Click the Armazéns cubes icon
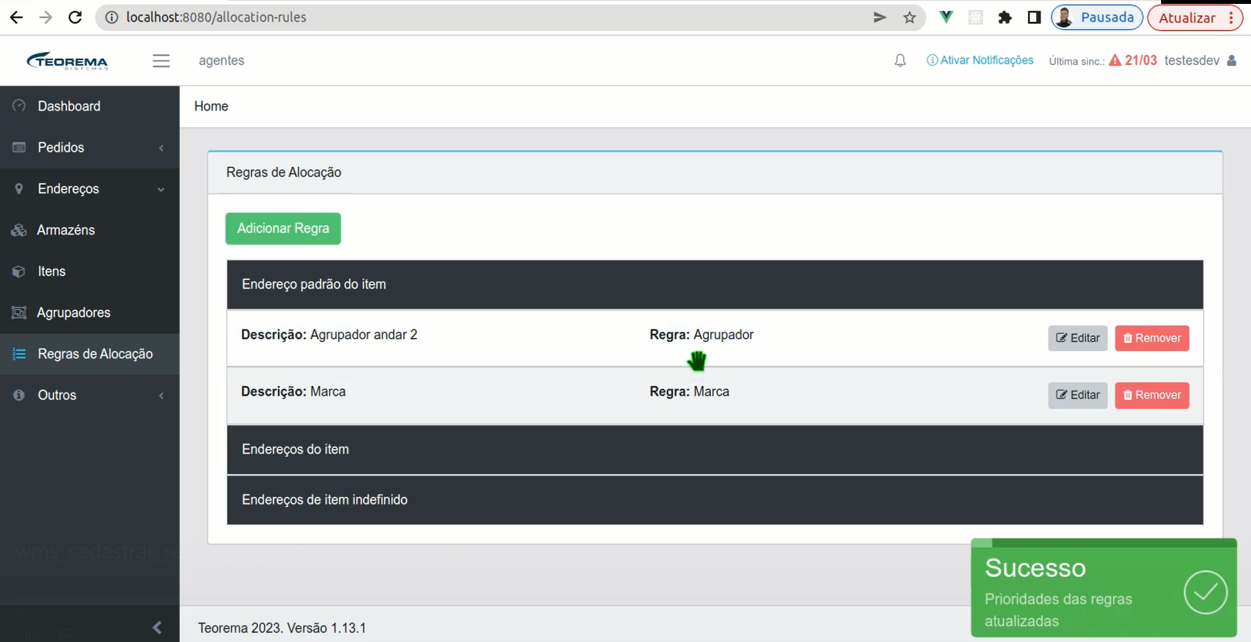1251x642 pixels. (x=19, y=230)
